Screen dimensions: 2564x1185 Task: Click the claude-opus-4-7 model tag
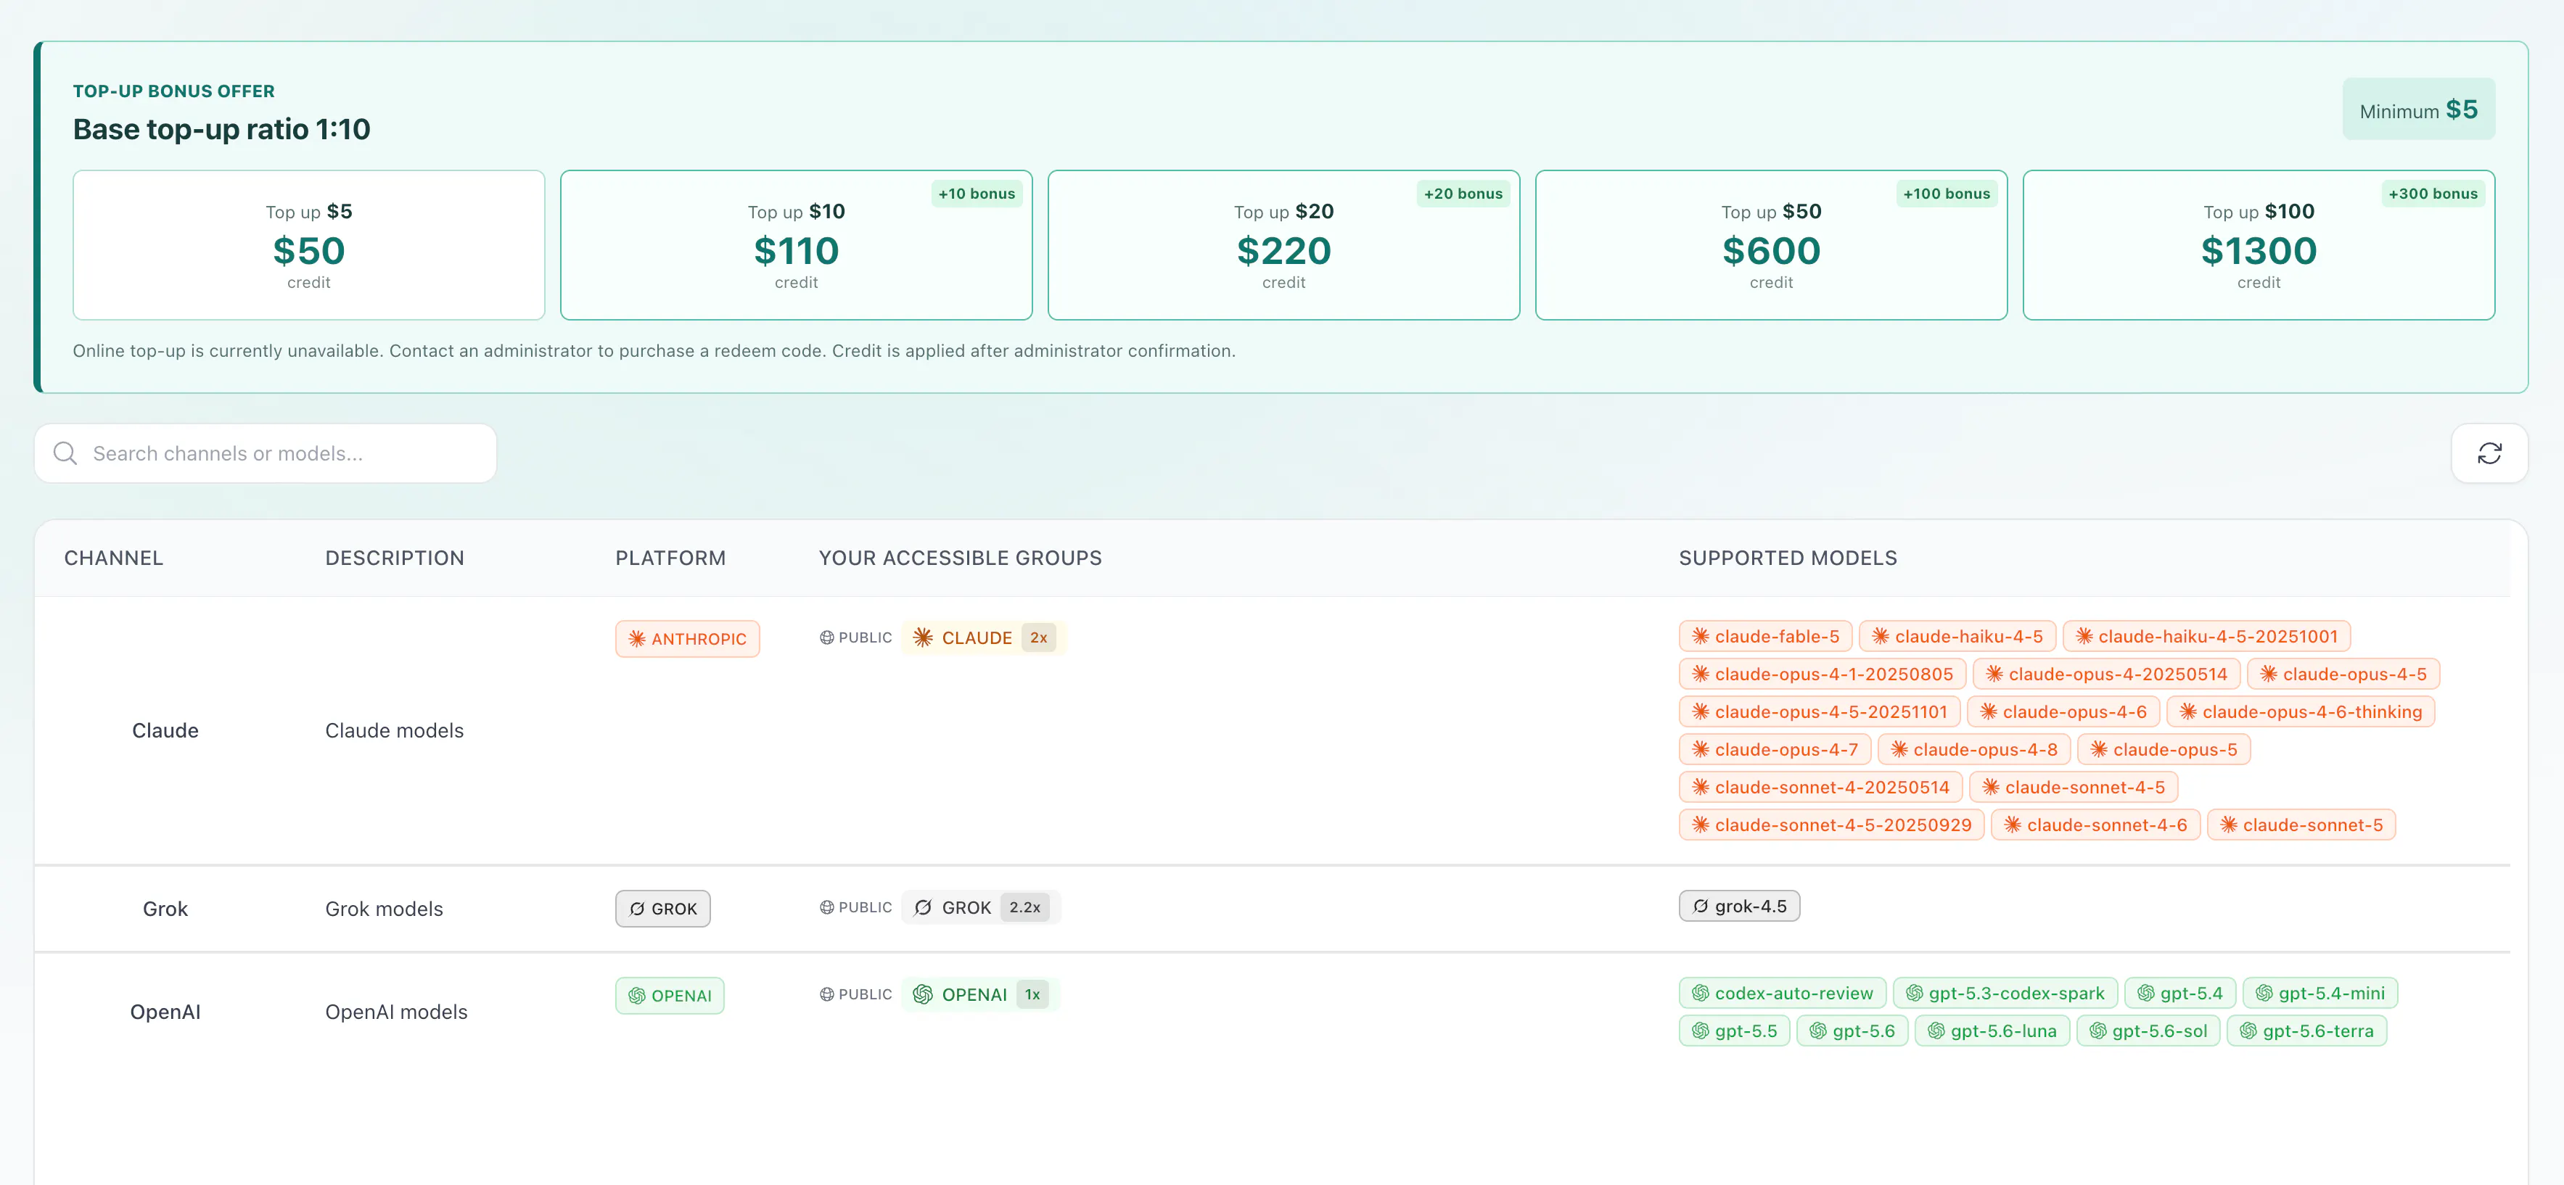[x=1775, y=750]
